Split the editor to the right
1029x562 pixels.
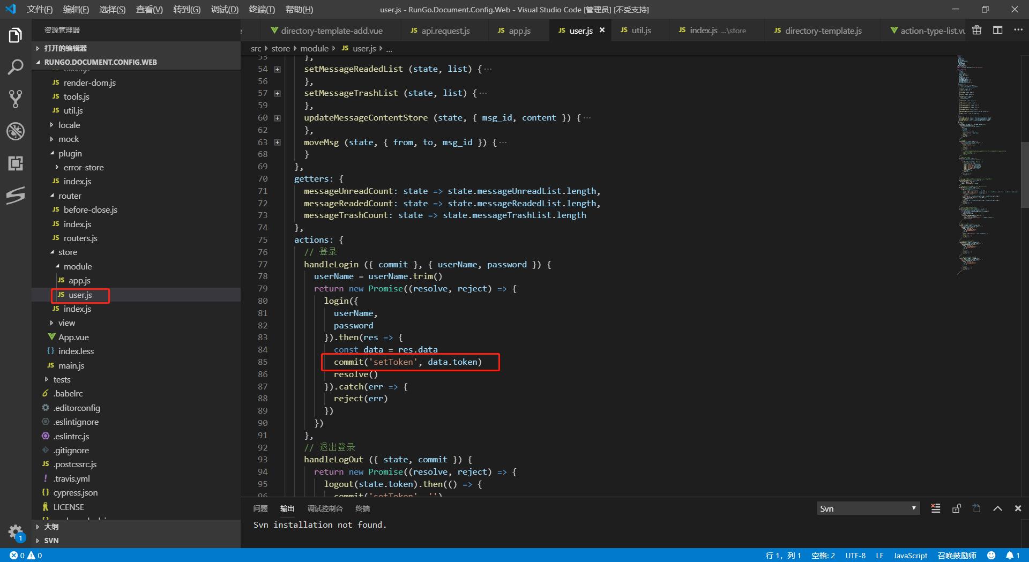[997, 31]
